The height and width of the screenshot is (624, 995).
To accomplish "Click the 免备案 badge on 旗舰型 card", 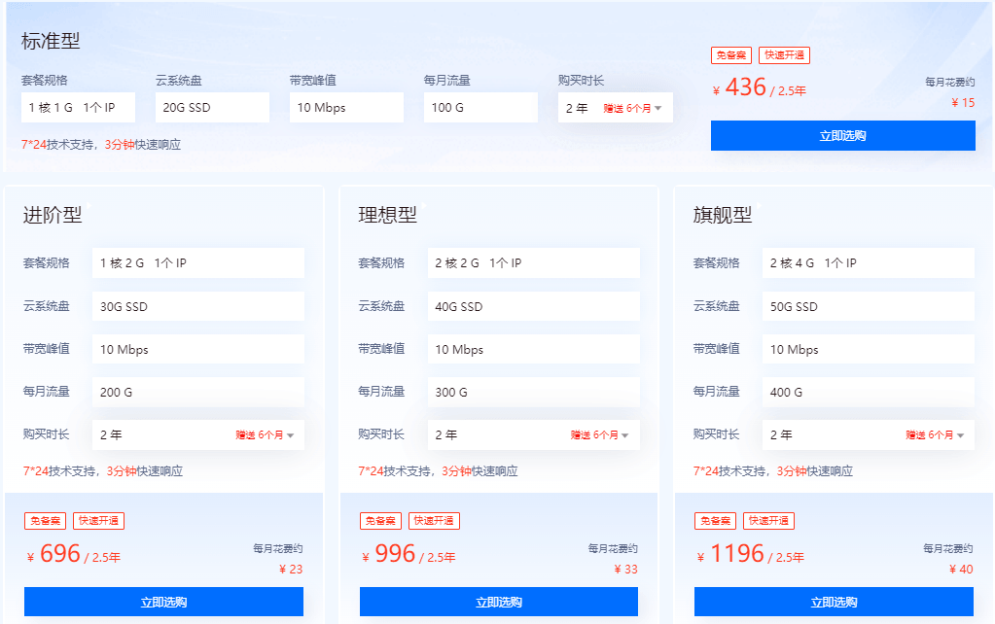I will 716,520.
